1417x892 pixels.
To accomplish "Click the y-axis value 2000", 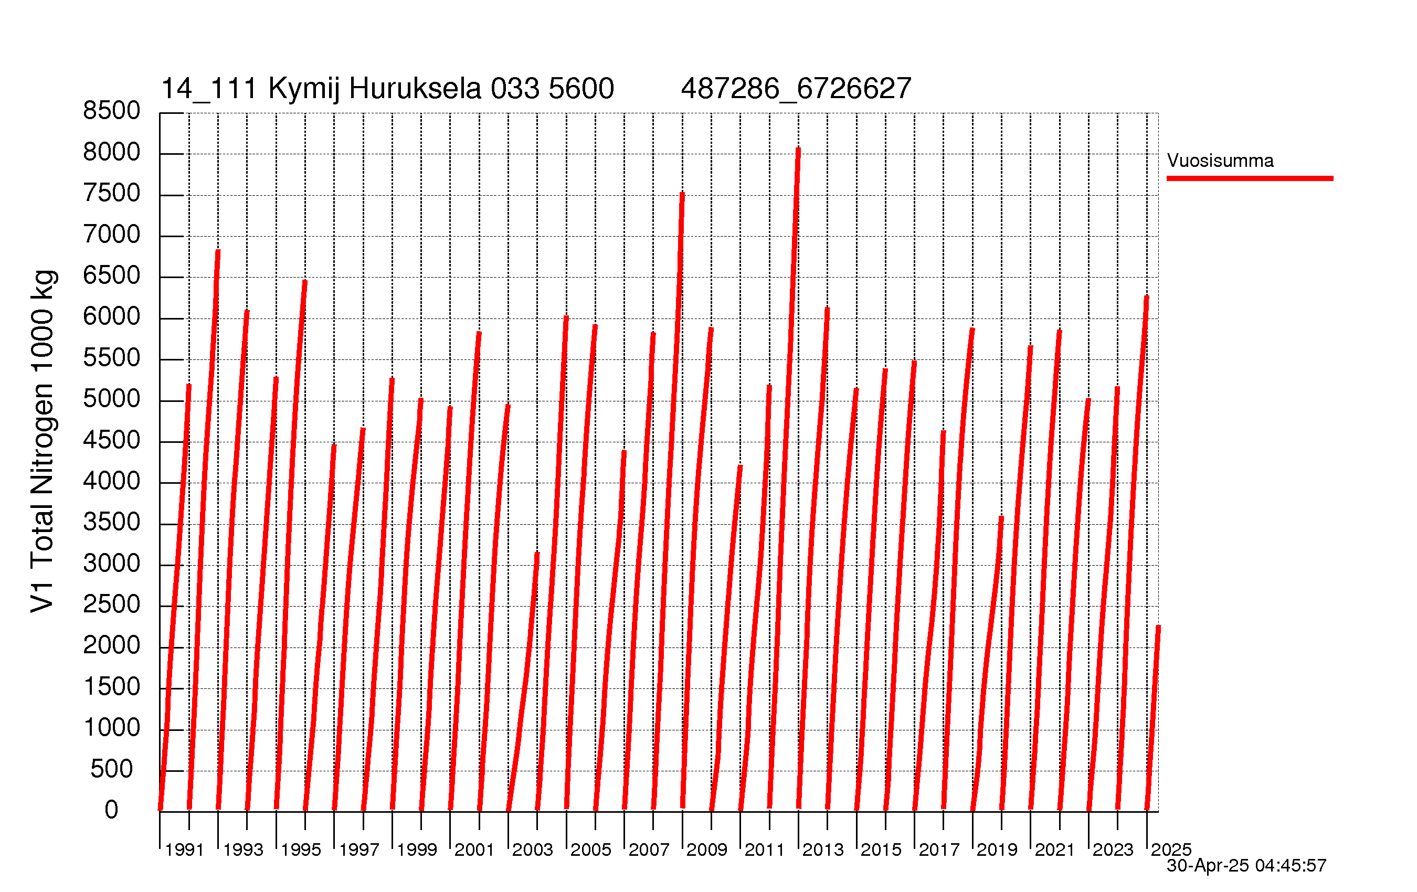I will tap(112, 645).
